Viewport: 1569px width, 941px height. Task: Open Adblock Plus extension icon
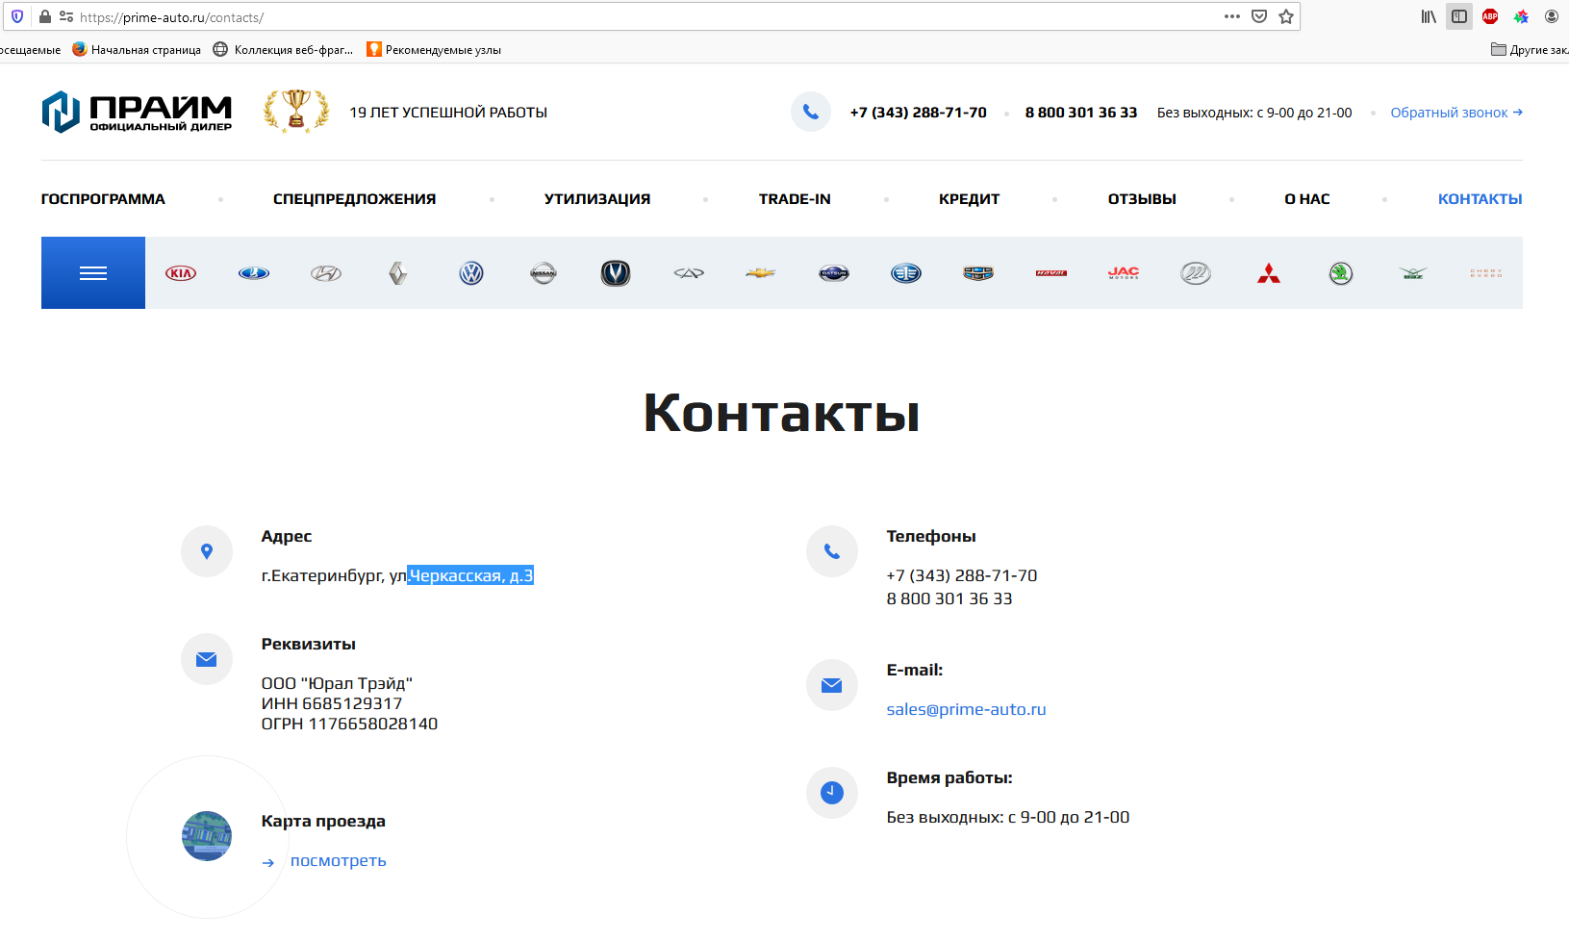point(1490,16)
